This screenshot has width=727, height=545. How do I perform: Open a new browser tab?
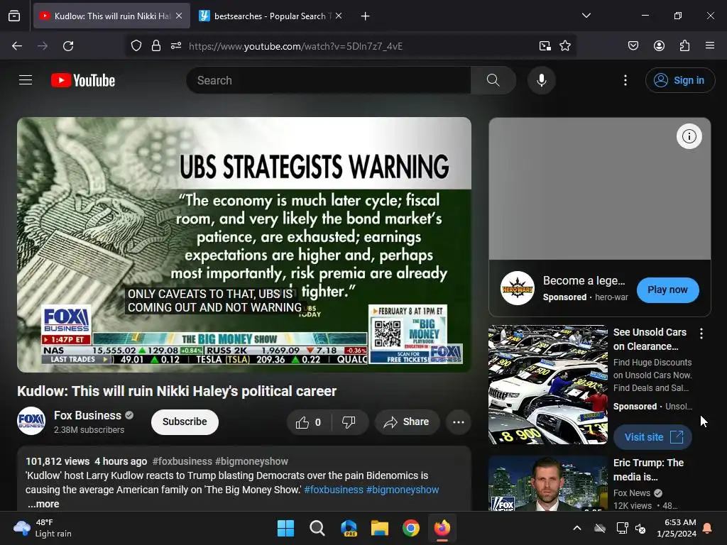click(366, 16)
